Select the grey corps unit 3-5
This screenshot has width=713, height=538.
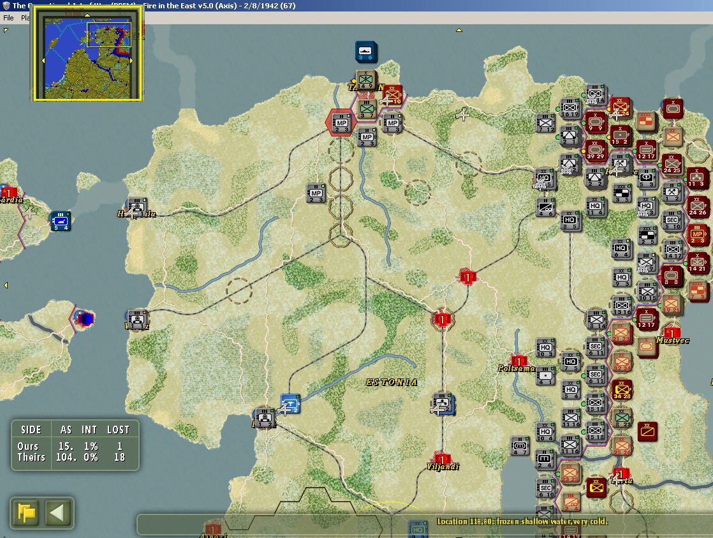(x=622, y=194)
